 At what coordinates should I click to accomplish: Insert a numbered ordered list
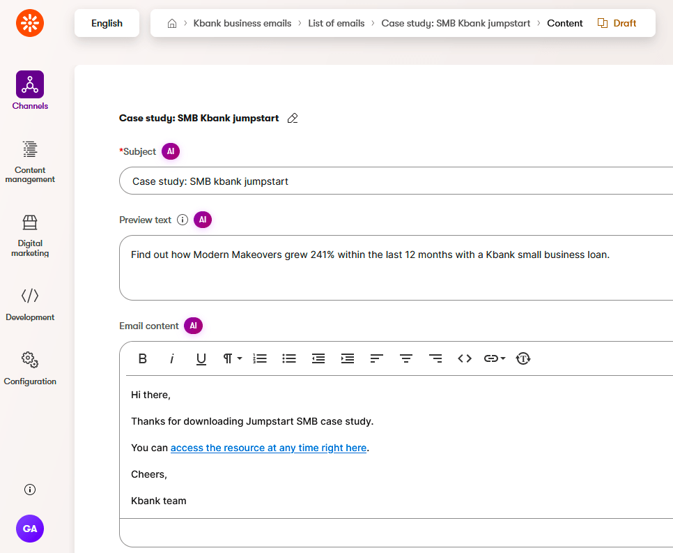pos(260,358)
